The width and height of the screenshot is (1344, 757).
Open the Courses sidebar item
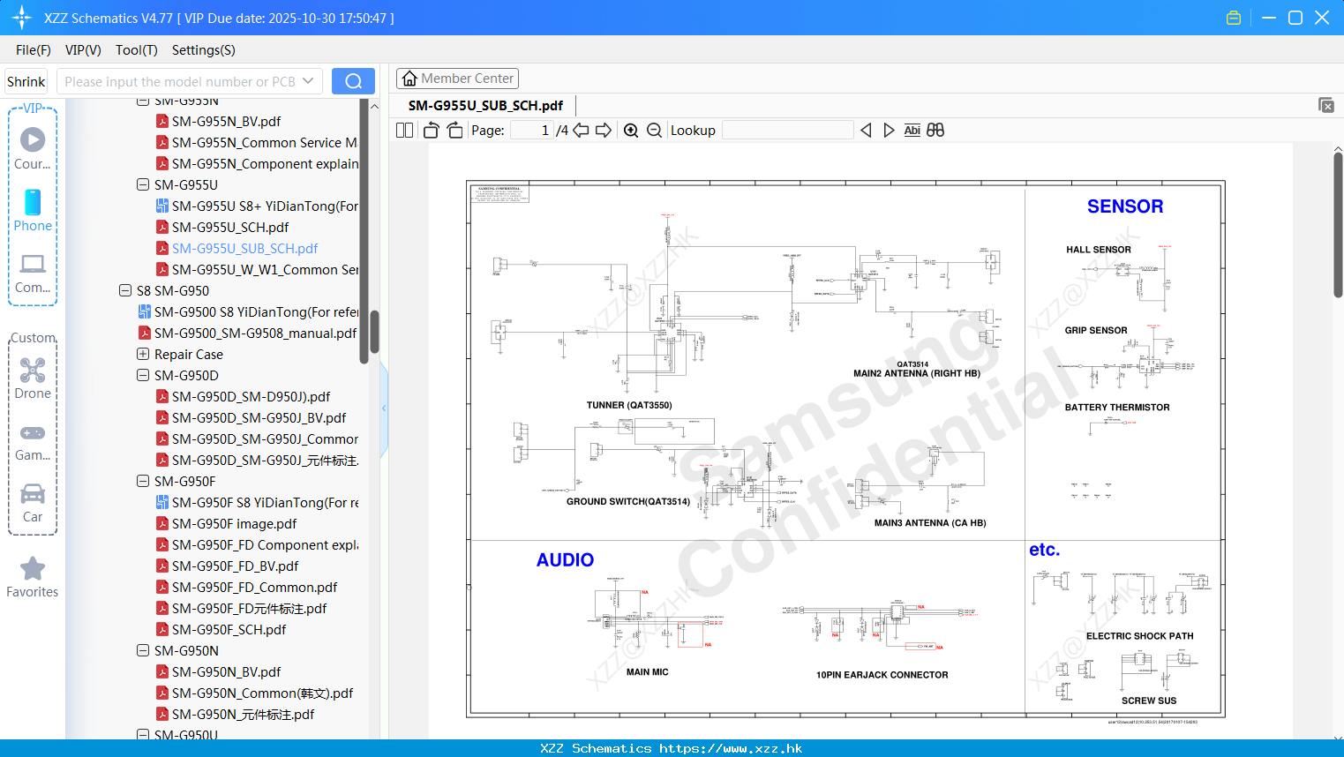tap(33, 148)
